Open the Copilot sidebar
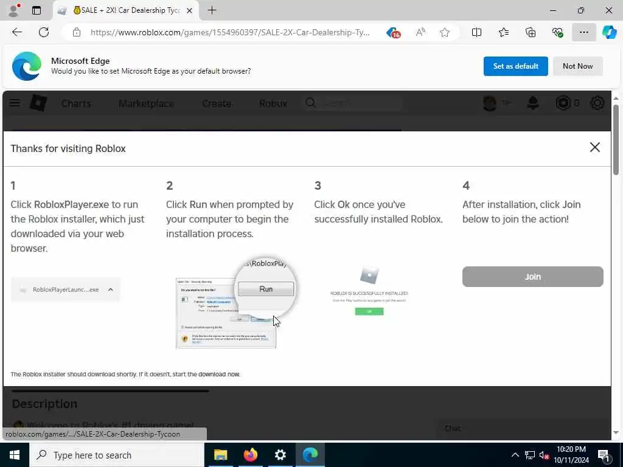623x467 pixels. pos(610,32)
